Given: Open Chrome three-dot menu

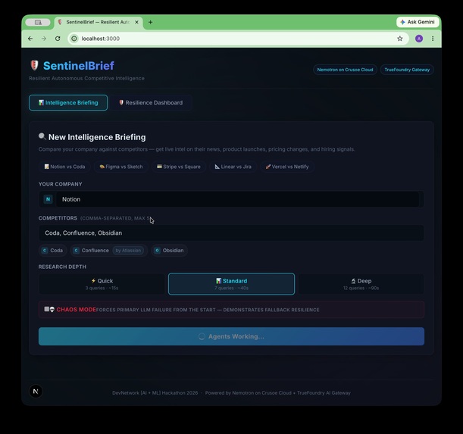Looking at the screenshot, I should pyautogui.click(x=433, y=39).
